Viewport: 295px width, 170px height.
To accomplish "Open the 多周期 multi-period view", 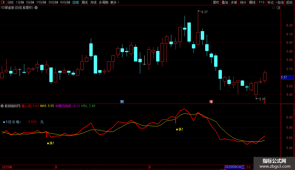I will pyautogui.click(x=103, y=2).
